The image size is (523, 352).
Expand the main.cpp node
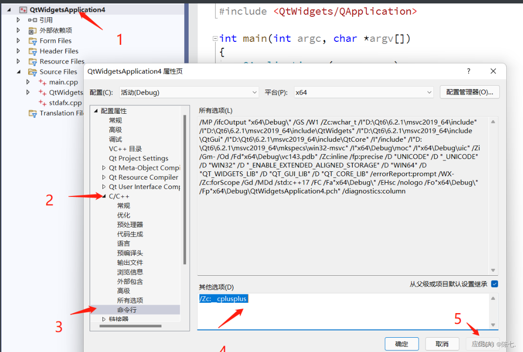pos(28,82)
